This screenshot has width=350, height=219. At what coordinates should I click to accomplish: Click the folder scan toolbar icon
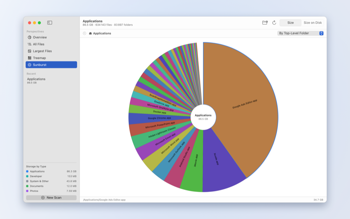click(265, 23)
